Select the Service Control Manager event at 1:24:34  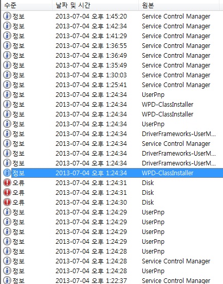112,144
